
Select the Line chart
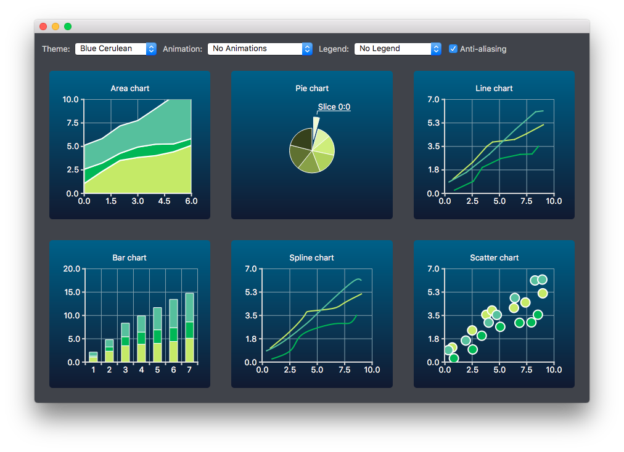pos(494,145)
